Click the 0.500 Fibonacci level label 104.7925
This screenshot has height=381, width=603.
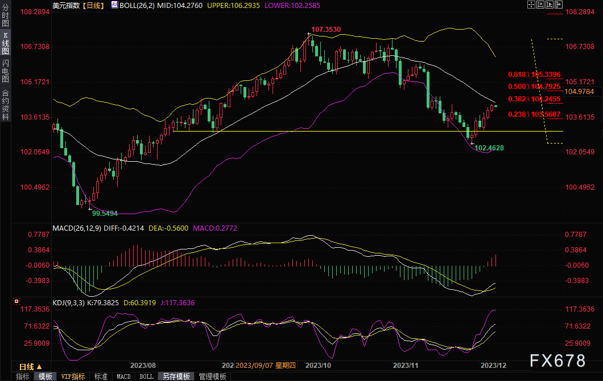click(534, 86)
